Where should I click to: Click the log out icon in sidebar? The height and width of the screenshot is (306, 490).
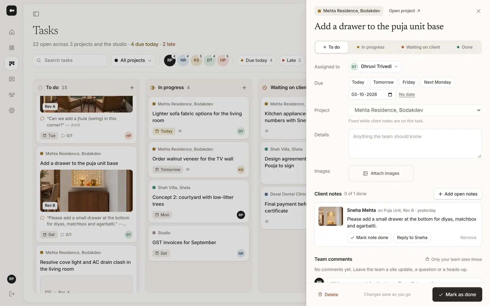(x=12, y=294)
